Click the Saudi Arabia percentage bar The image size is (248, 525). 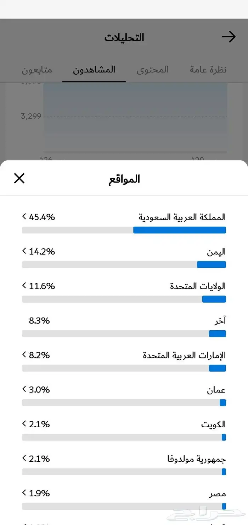124,230
